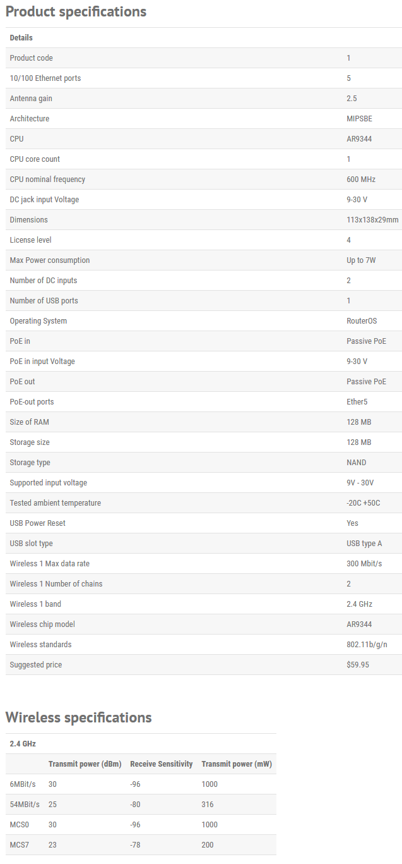Screen dimensions: 402x864
Task: Click the MIPSBE architecture value
Action: [360, 119]
